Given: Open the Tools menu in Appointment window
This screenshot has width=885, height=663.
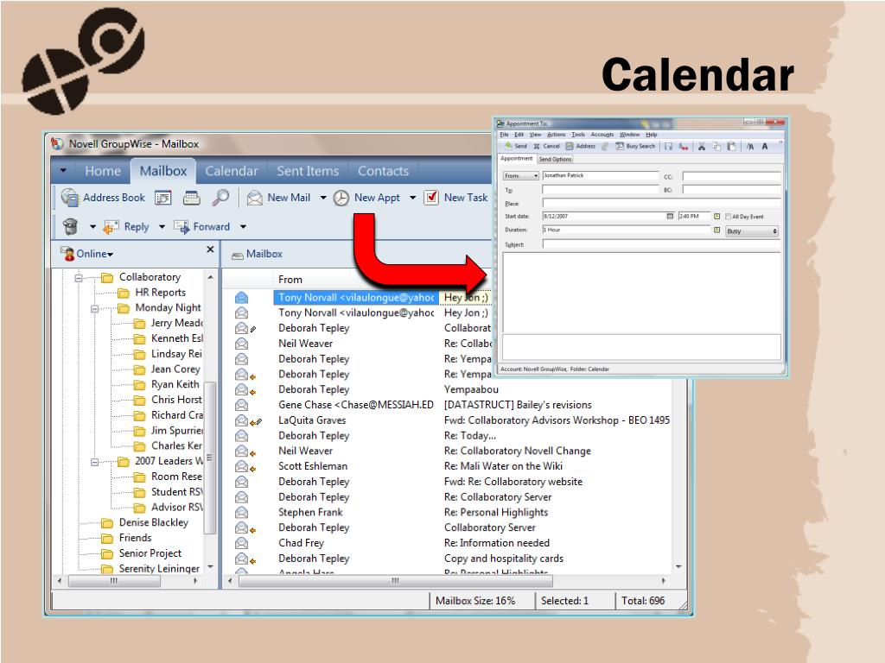Looking at the screenshot, I should click(578, 135).
